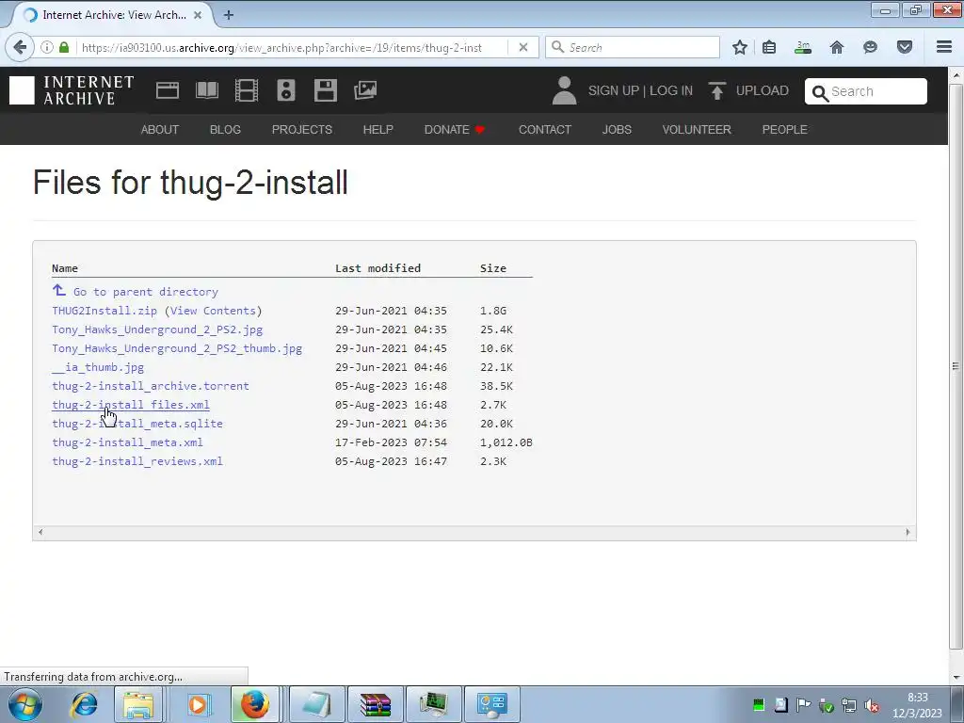Open thug-2-install_archive.torrent link

coord(151,386)
